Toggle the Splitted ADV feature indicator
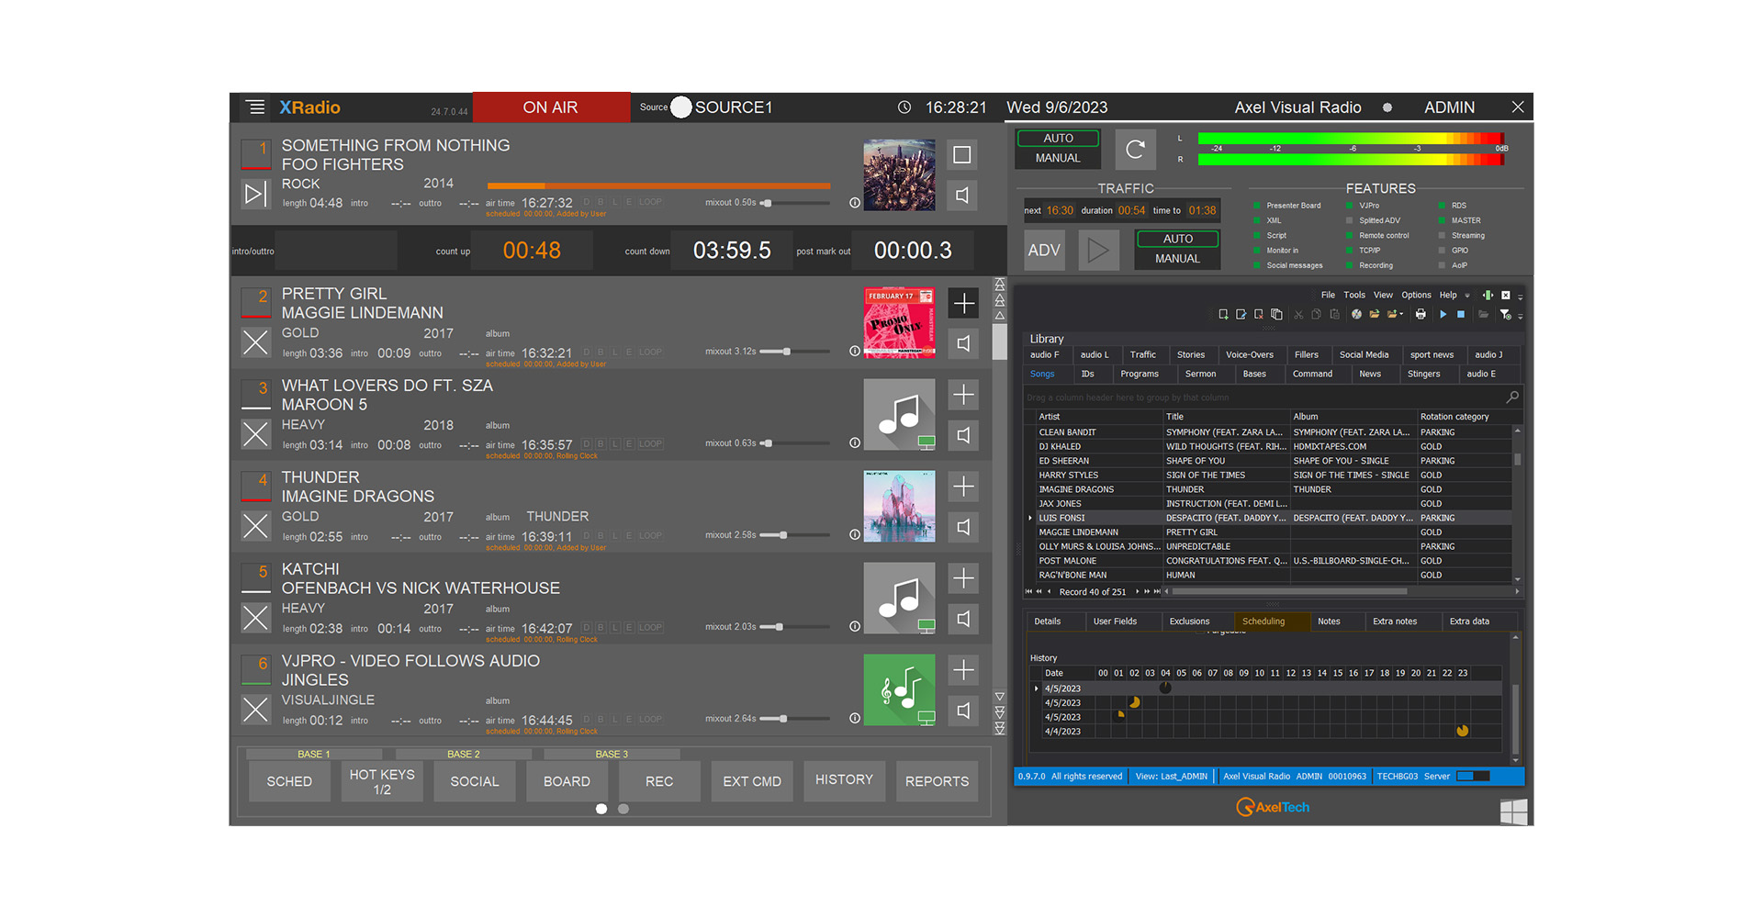 1350,221
